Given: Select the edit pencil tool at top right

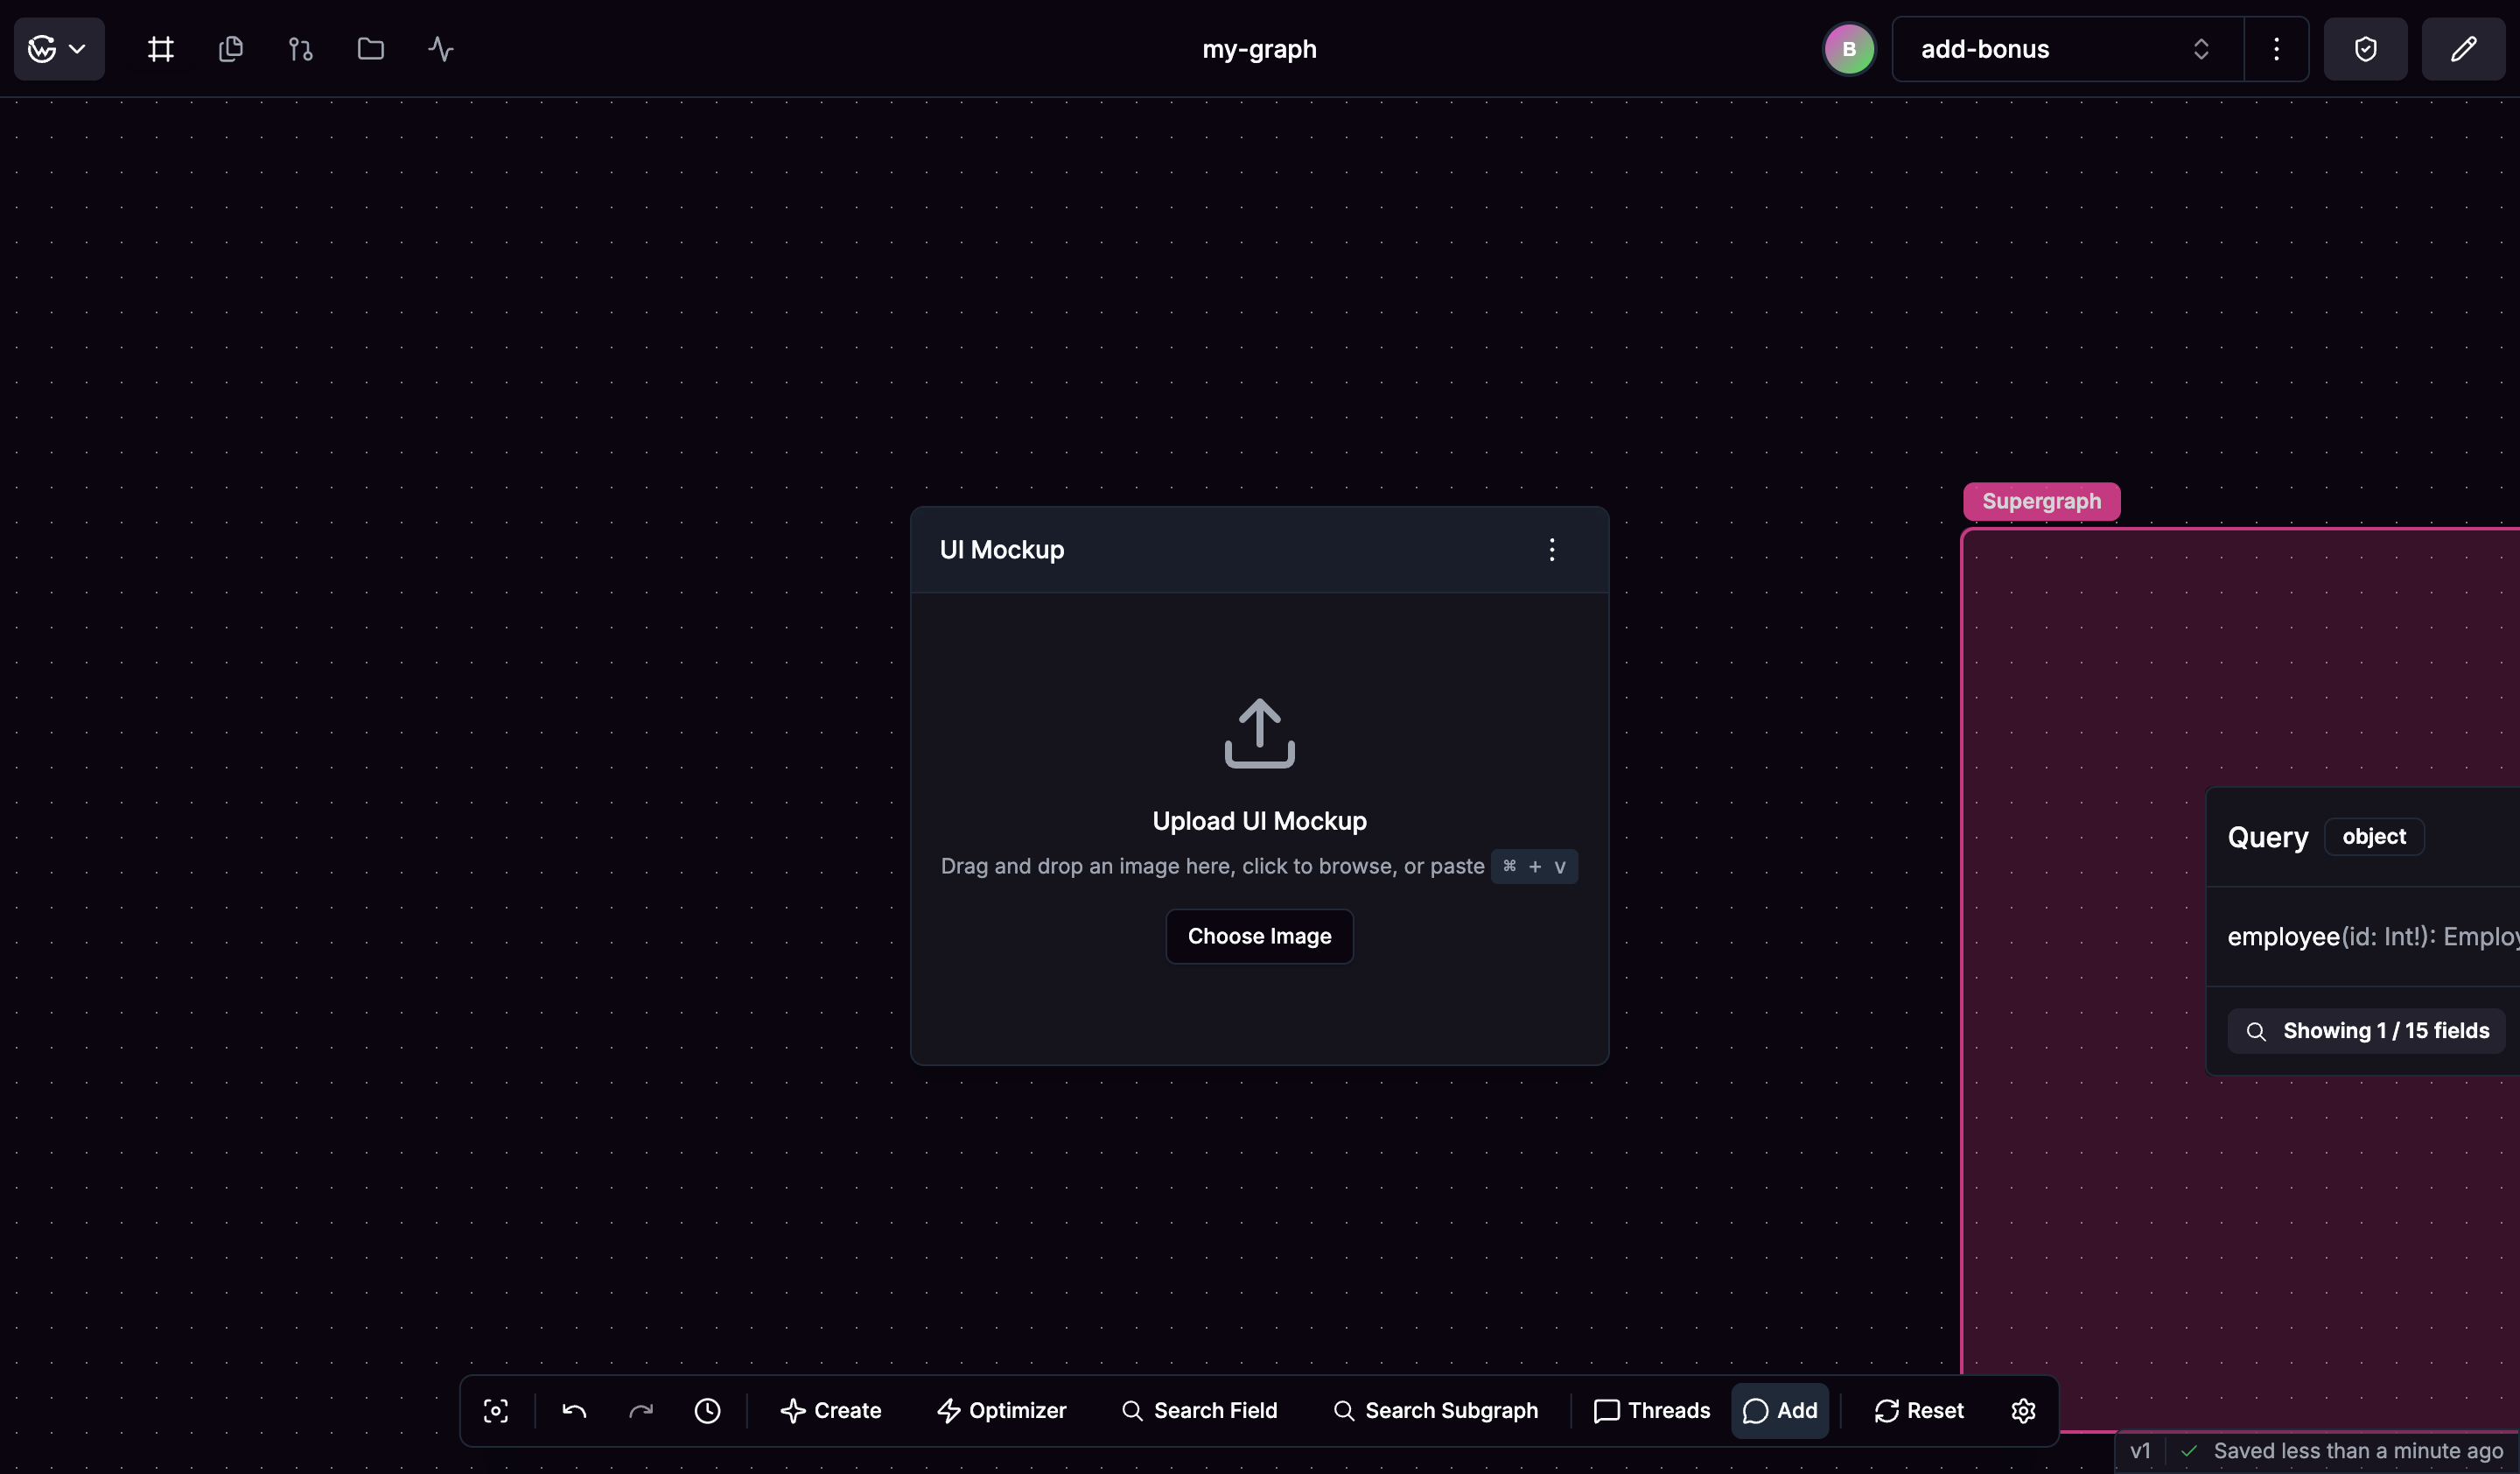Looking at the screenshot, I should click(x=2463, y=48).
